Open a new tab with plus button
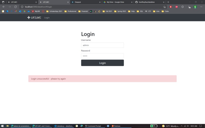 [x=168, y=2]
